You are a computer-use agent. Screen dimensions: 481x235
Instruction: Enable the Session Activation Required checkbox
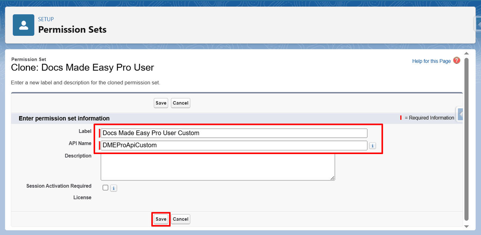coord(105,188)
